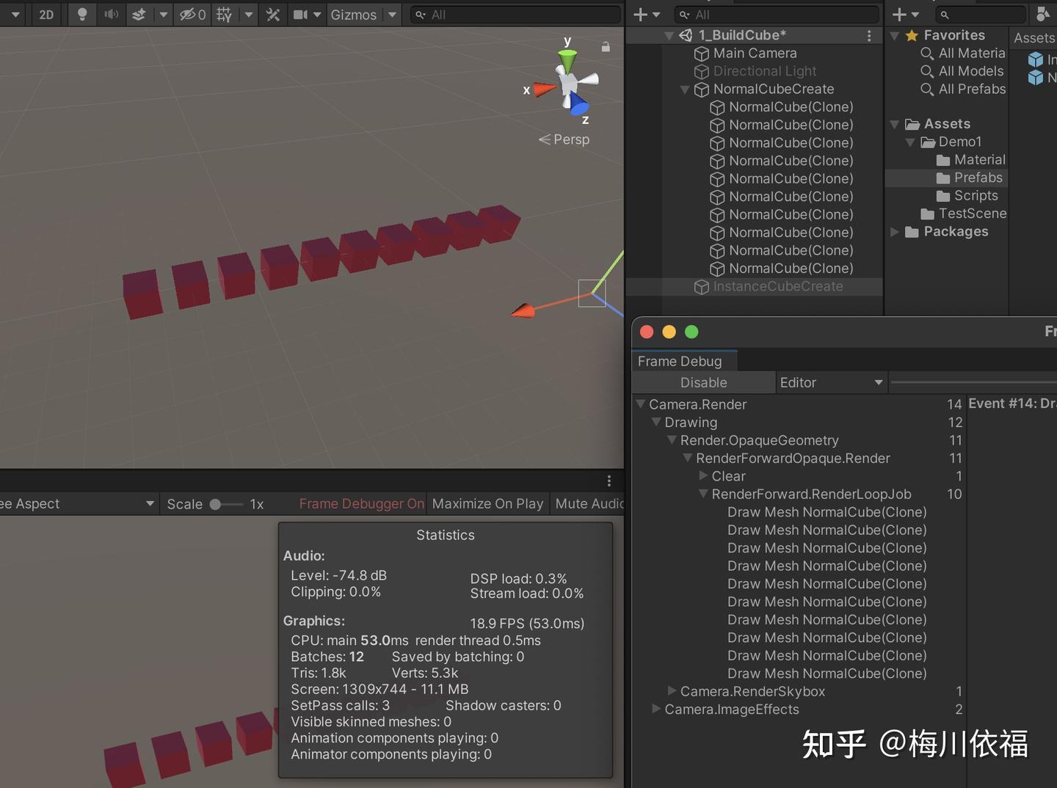This screenshot has width=1057, height=788.
Task: Open the component tools wrench icon
Action: point(272,15)
